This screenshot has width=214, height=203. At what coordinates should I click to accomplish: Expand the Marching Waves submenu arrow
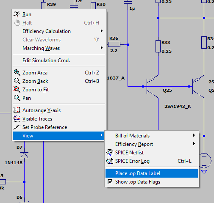coord(102,48)
